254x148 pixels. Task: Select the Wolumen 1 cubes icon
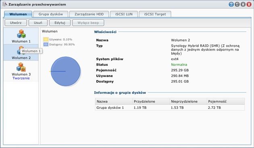21,34
